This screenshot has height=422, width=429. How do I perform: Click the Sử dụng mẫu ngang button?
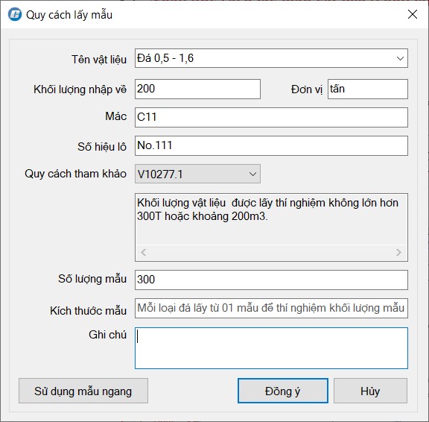tap(83, 391)
